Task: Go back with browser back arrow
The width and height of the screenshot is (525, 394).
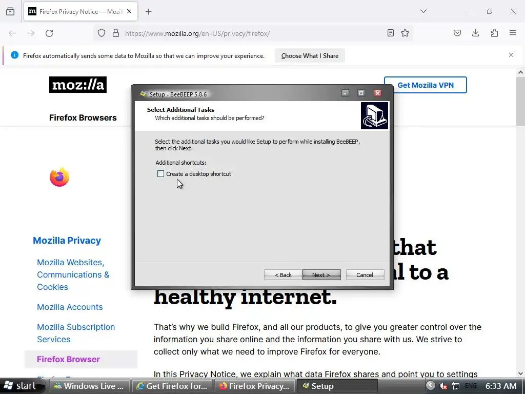Action: [x=12, y=33]
